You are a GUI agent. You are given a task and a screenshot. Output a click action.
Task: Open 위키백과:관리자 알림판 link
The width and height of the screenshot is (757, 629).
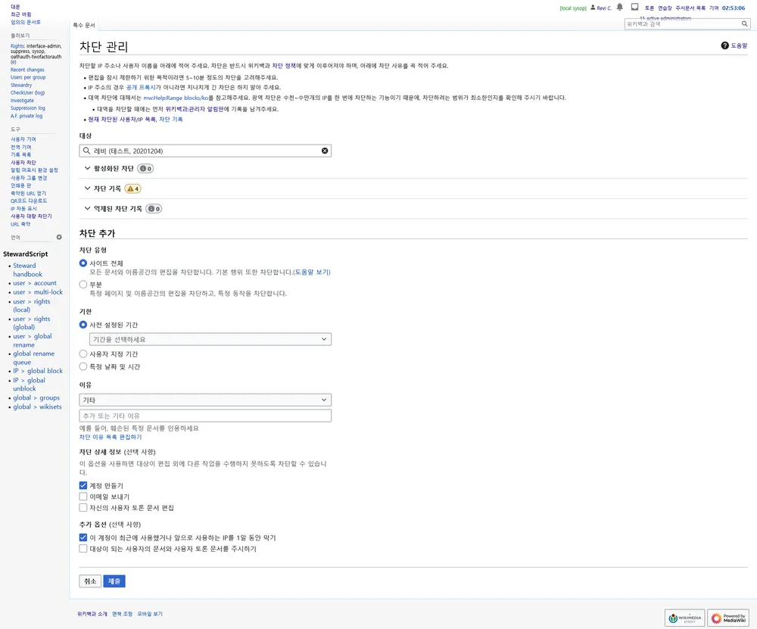click(195, 109)
